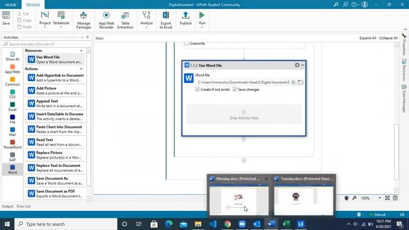Click plus button beside Word file path

click(293, 82)
